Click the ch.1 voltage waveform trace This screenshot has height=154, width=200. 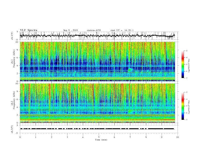click(97, 36)
